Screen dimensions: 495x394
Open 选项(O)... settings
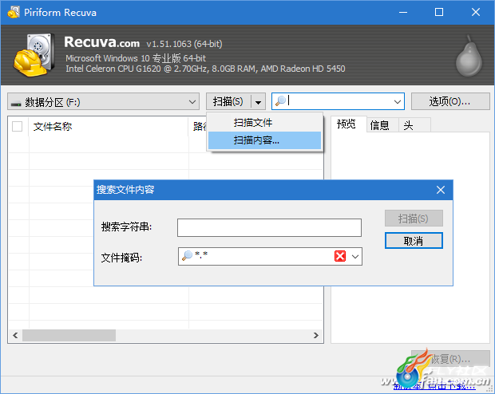coord(450,101)
